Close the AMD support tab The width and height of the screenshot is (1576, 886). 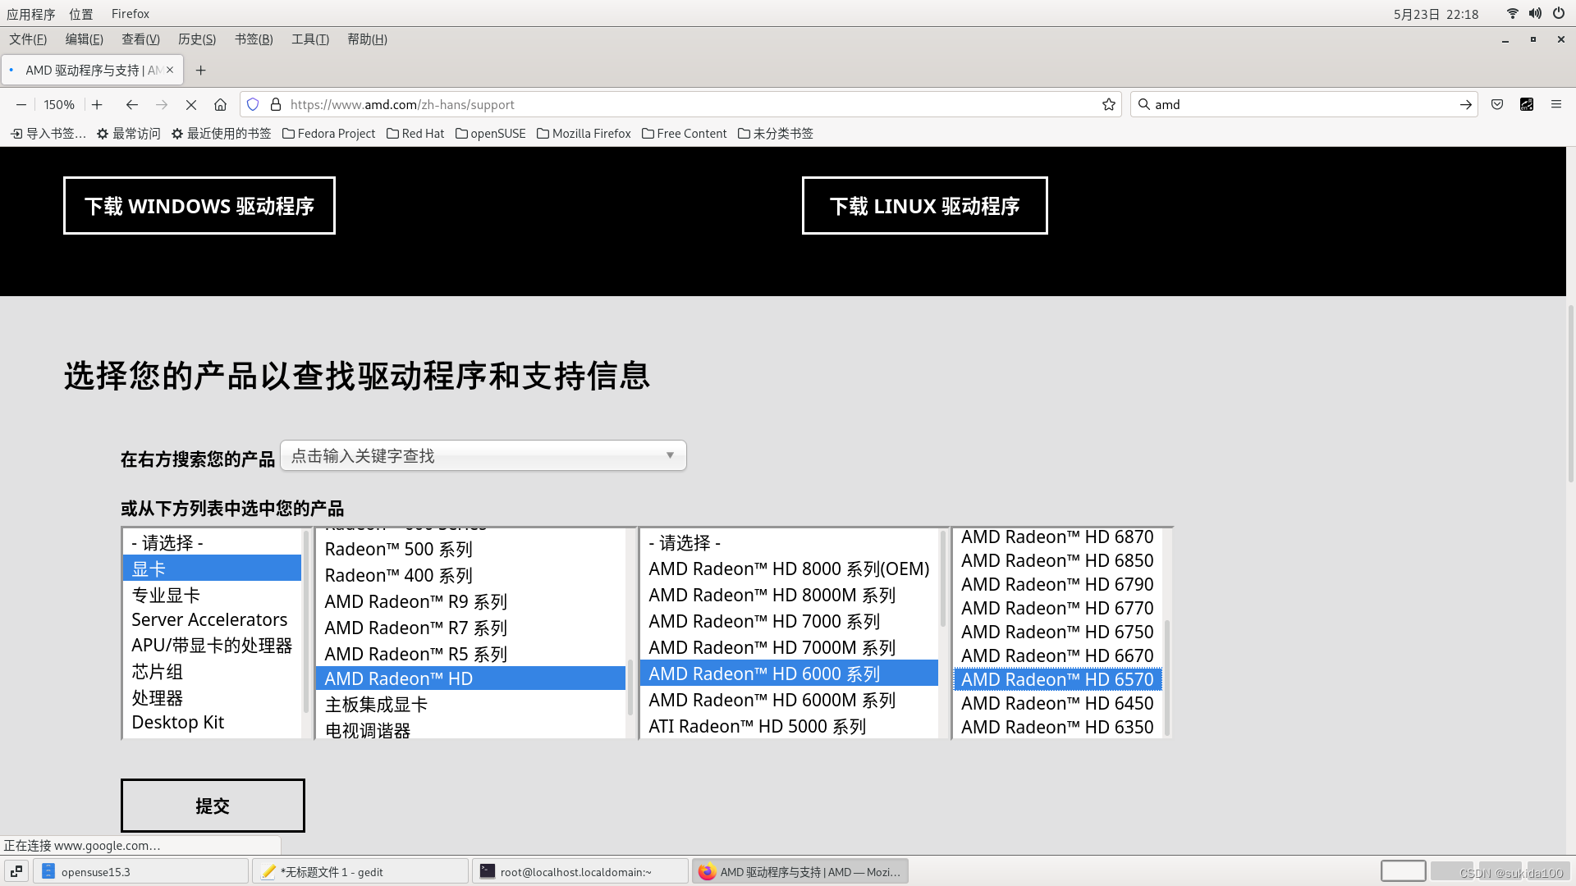coord(170,70)
